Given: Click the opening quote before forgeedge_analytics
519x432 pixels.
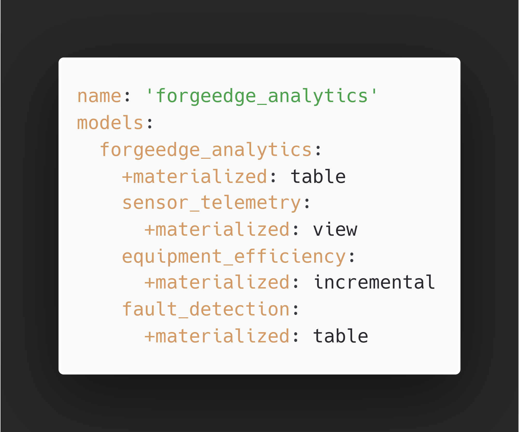Looking at the screenshot, I should click(150, 92).
